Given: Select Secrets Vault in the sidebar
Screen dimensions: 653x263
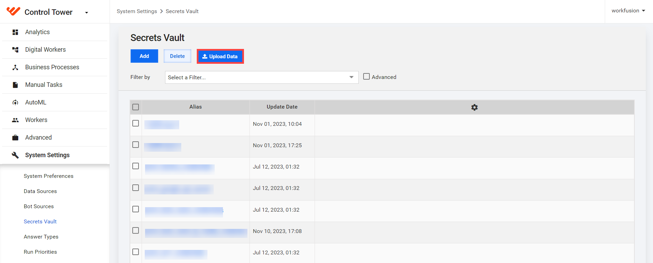Looking at the screenshot, I should point(40,222).
